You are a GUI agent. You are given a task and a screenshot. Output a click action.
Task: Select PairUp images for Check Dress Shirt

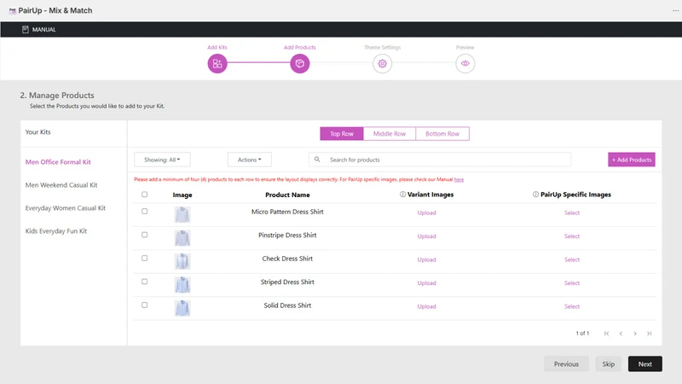pyautogui.click(x=572, y=260)
